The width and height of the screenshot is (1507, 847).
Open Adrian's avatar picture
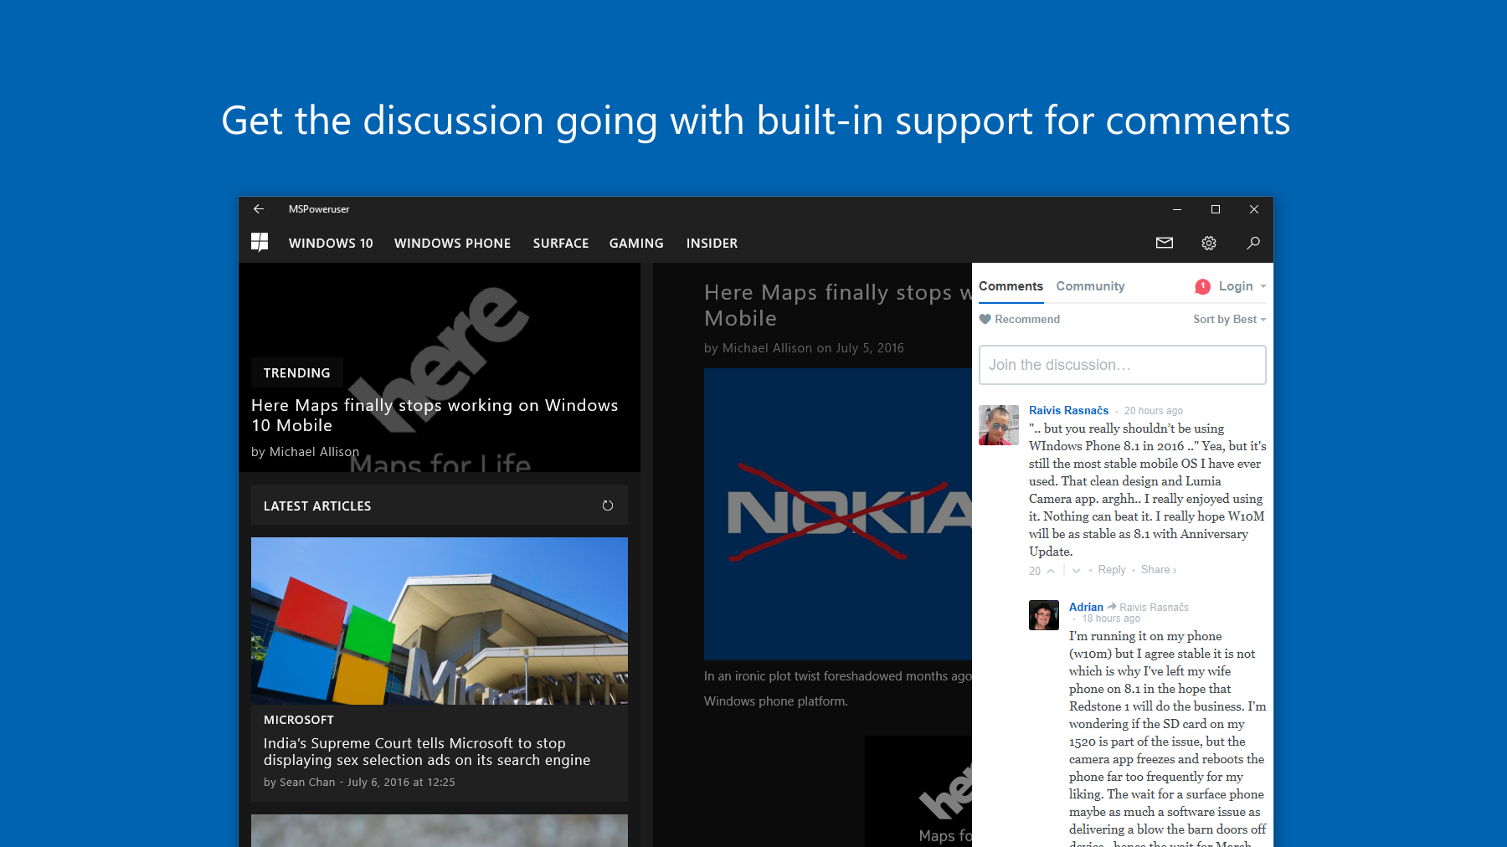click(x=1044, y=615)
